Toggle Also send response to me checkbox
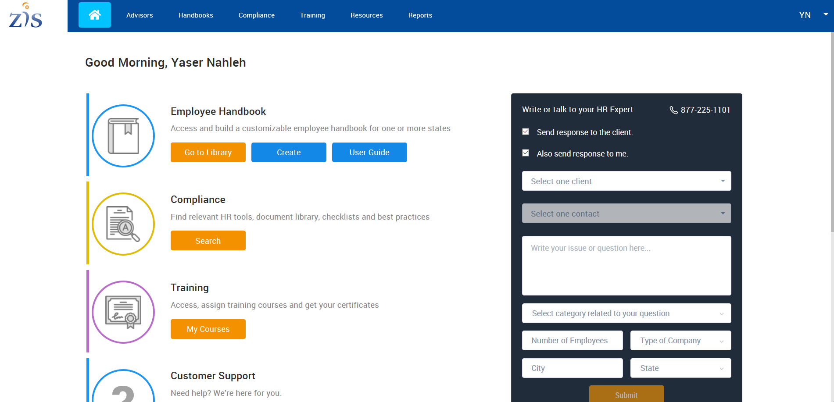Image resolution: width=834 pixels, height=402 pixels. pos(526,153)
